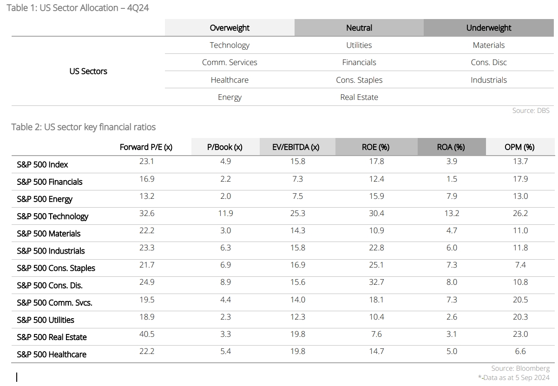Click the Source: DBS caption
This screenshot has width=558, height=386.
(x=531, y=111)
